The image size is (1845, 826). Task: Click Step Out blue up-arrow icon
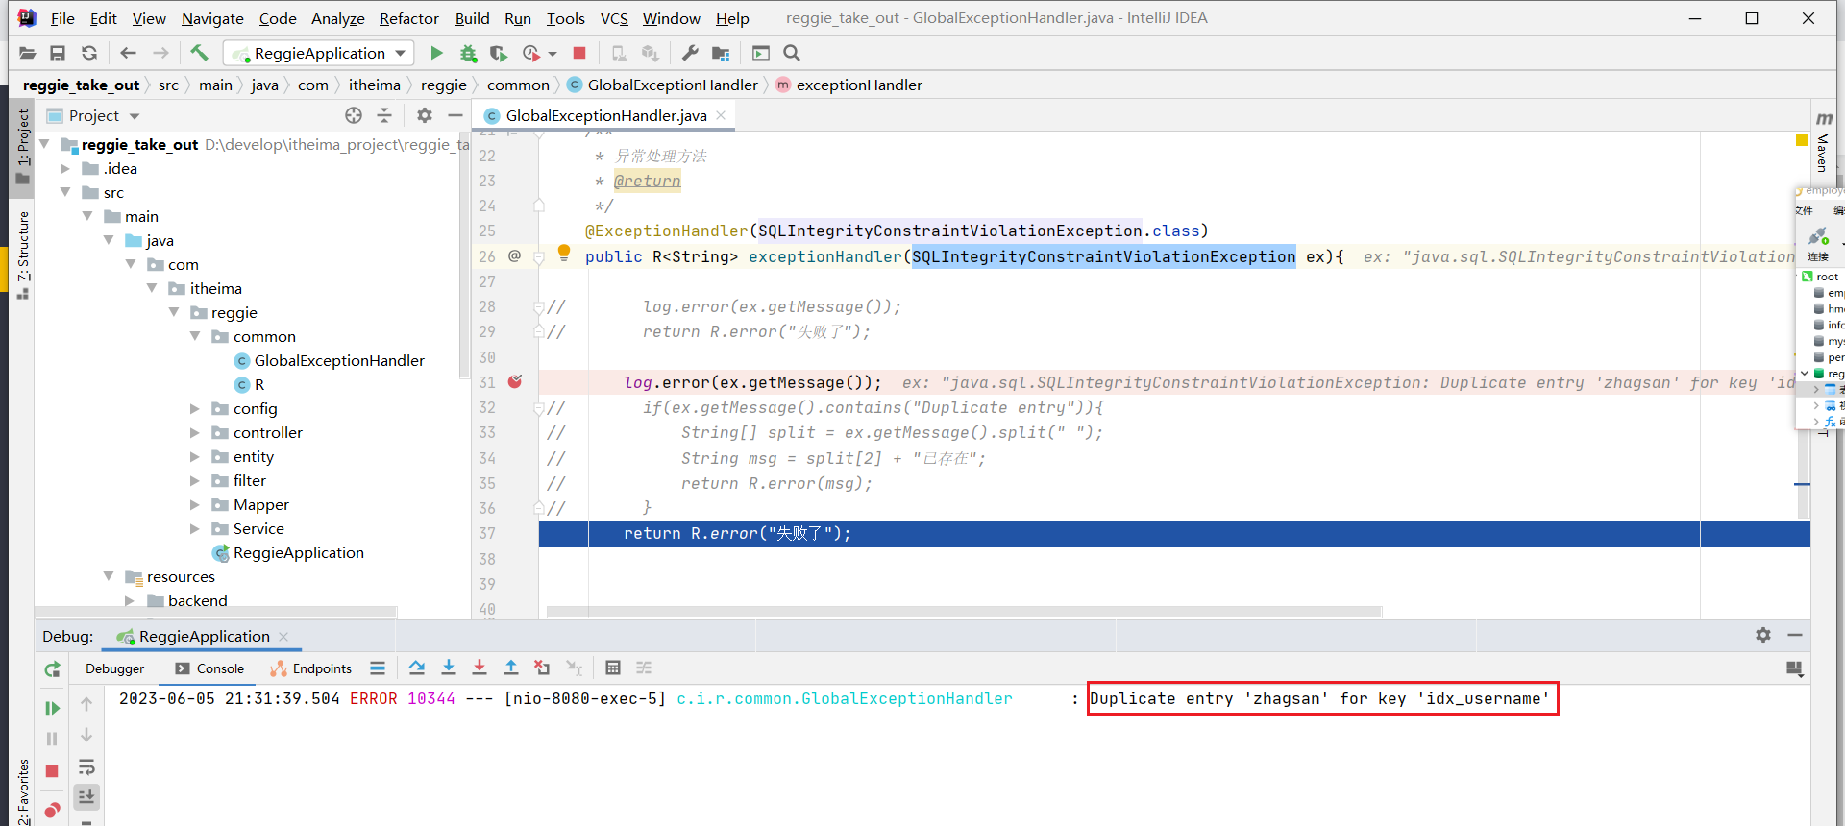click(x=511, y=668)
